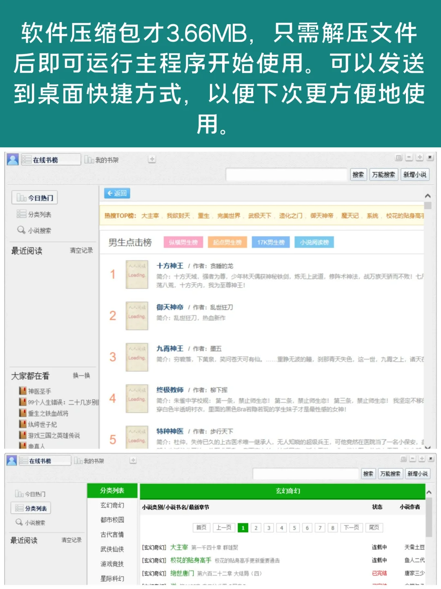This screenshot has width=441, height=589.
Task: Click the 搜索 search button
Action: pyautogui.click(x=359, y=175)
